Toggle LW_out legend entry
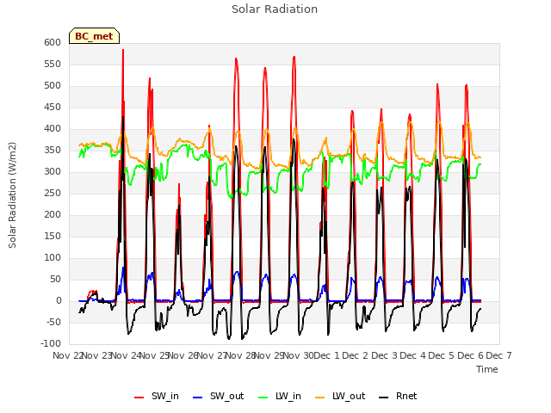This screenshot has height=413, width=551. (340, 396)
